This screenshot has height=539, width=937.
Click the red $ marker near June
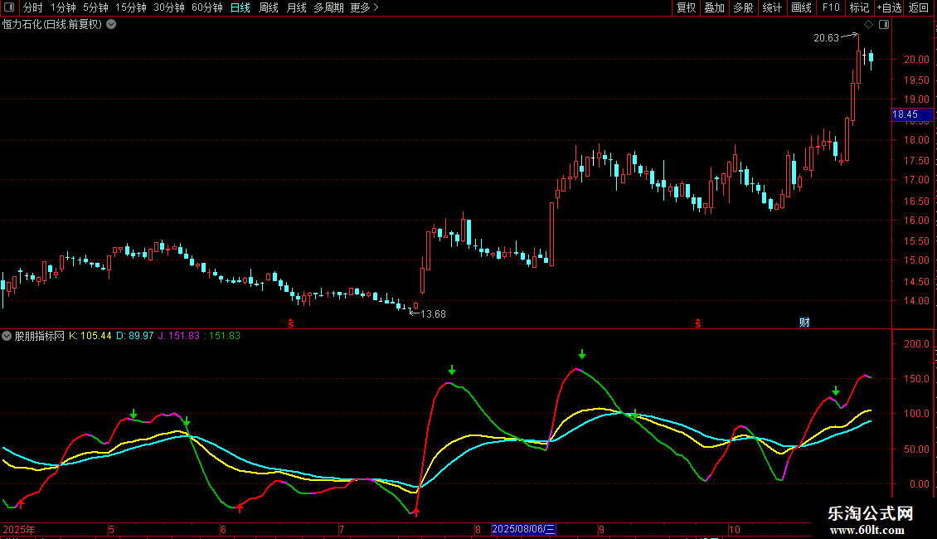click(291, 322)
